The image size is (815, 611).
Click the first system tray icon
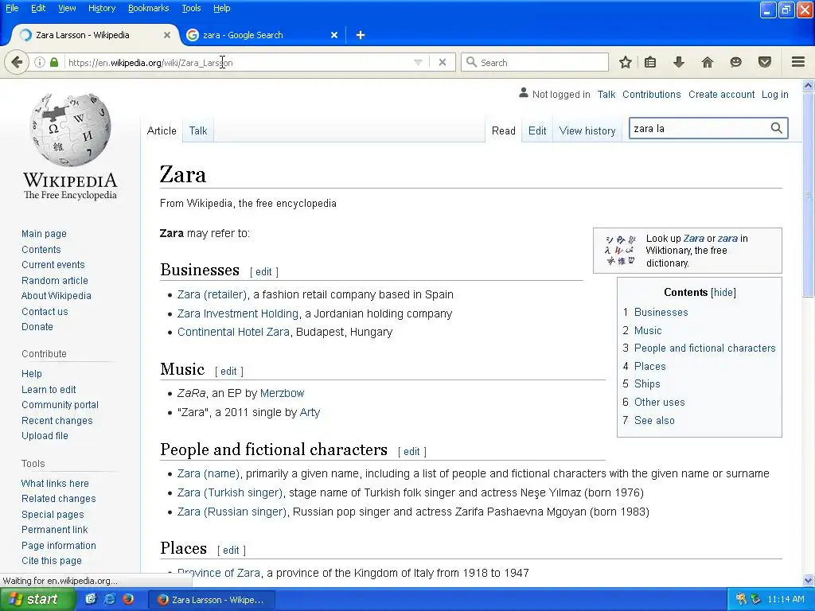(741, 600)
